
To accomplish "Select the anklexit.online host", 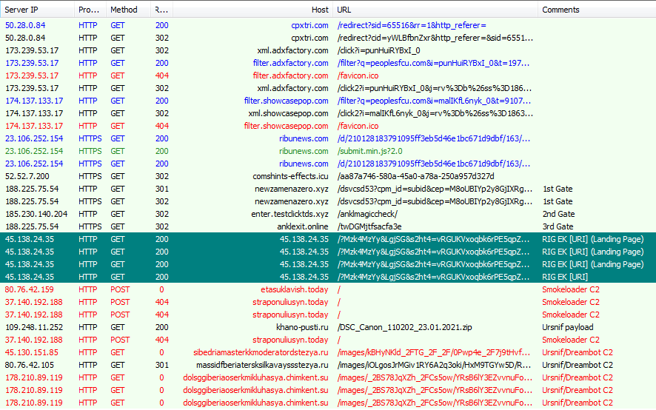I will (x=303, y=226).
